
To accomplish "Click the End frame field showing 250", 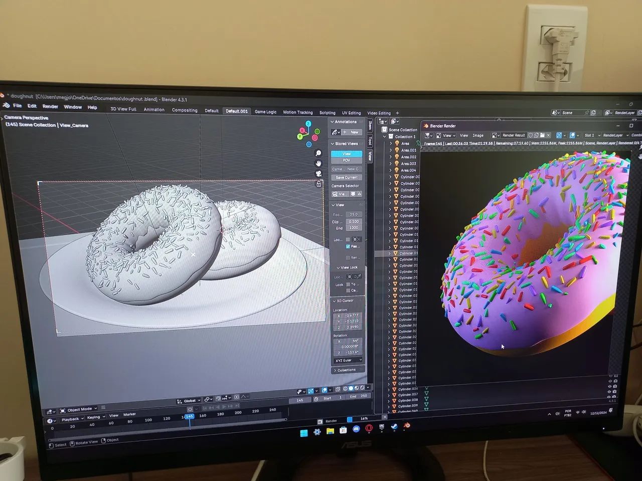I will tap(359, 396).
